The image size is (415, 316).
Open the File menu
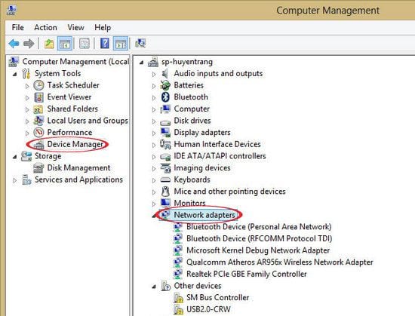tap(18, 27)
